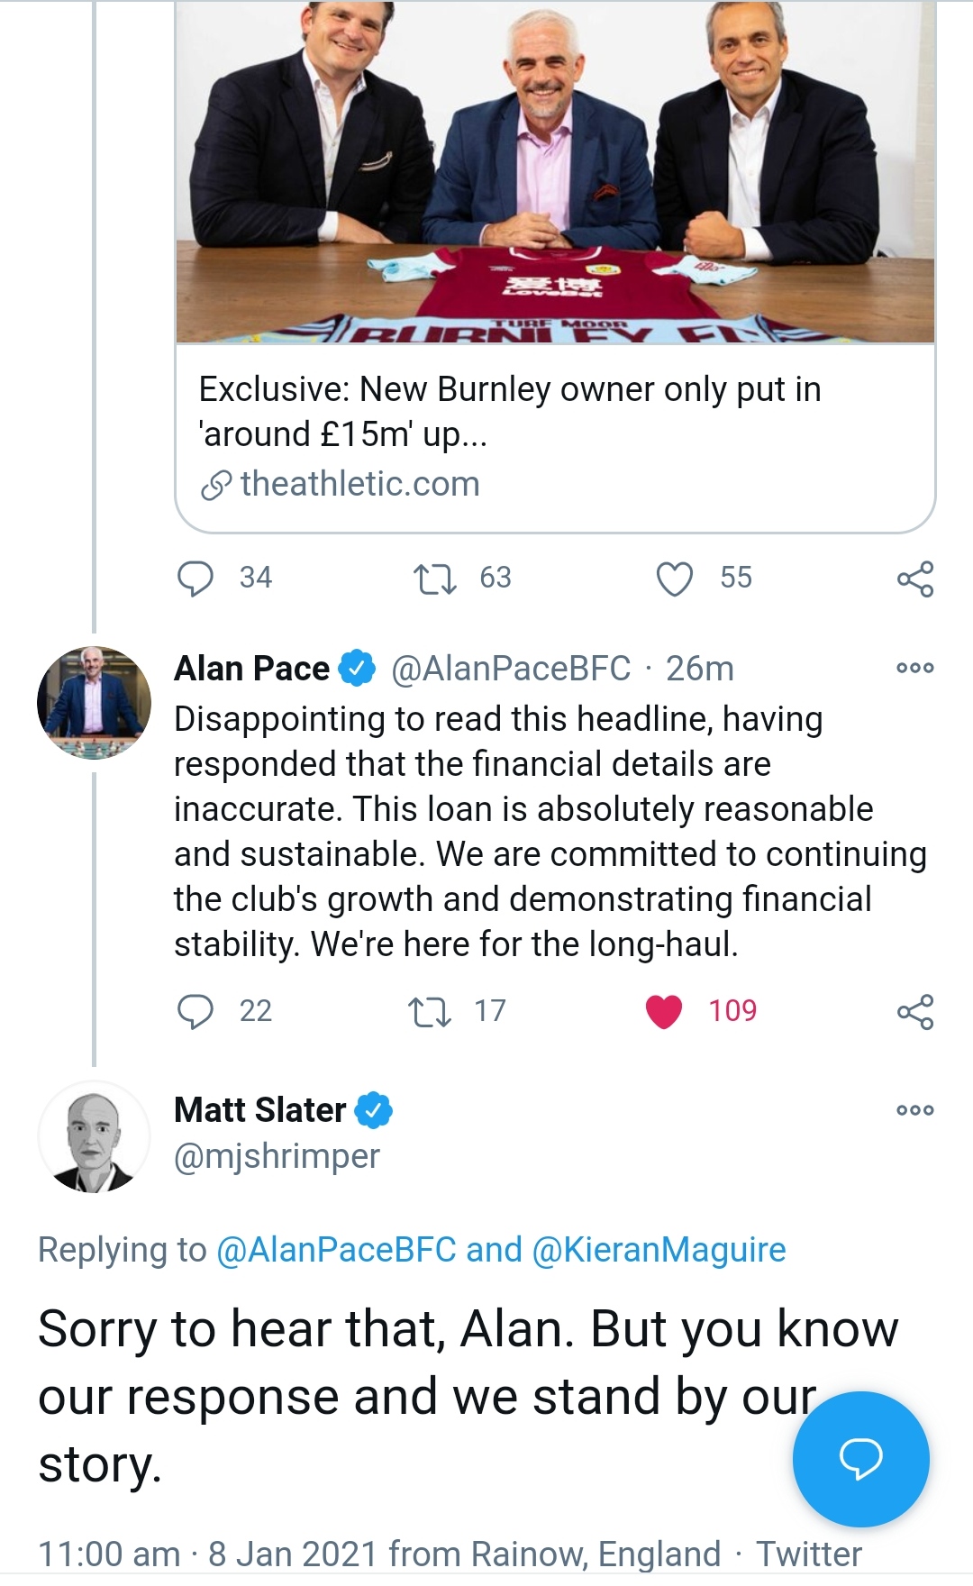Image resolution: width=973 pixels, height=1586 pixels.
Task: Open the @KieranMaguire mention link
Action: pyautogui.click(x=659, y=1250)
